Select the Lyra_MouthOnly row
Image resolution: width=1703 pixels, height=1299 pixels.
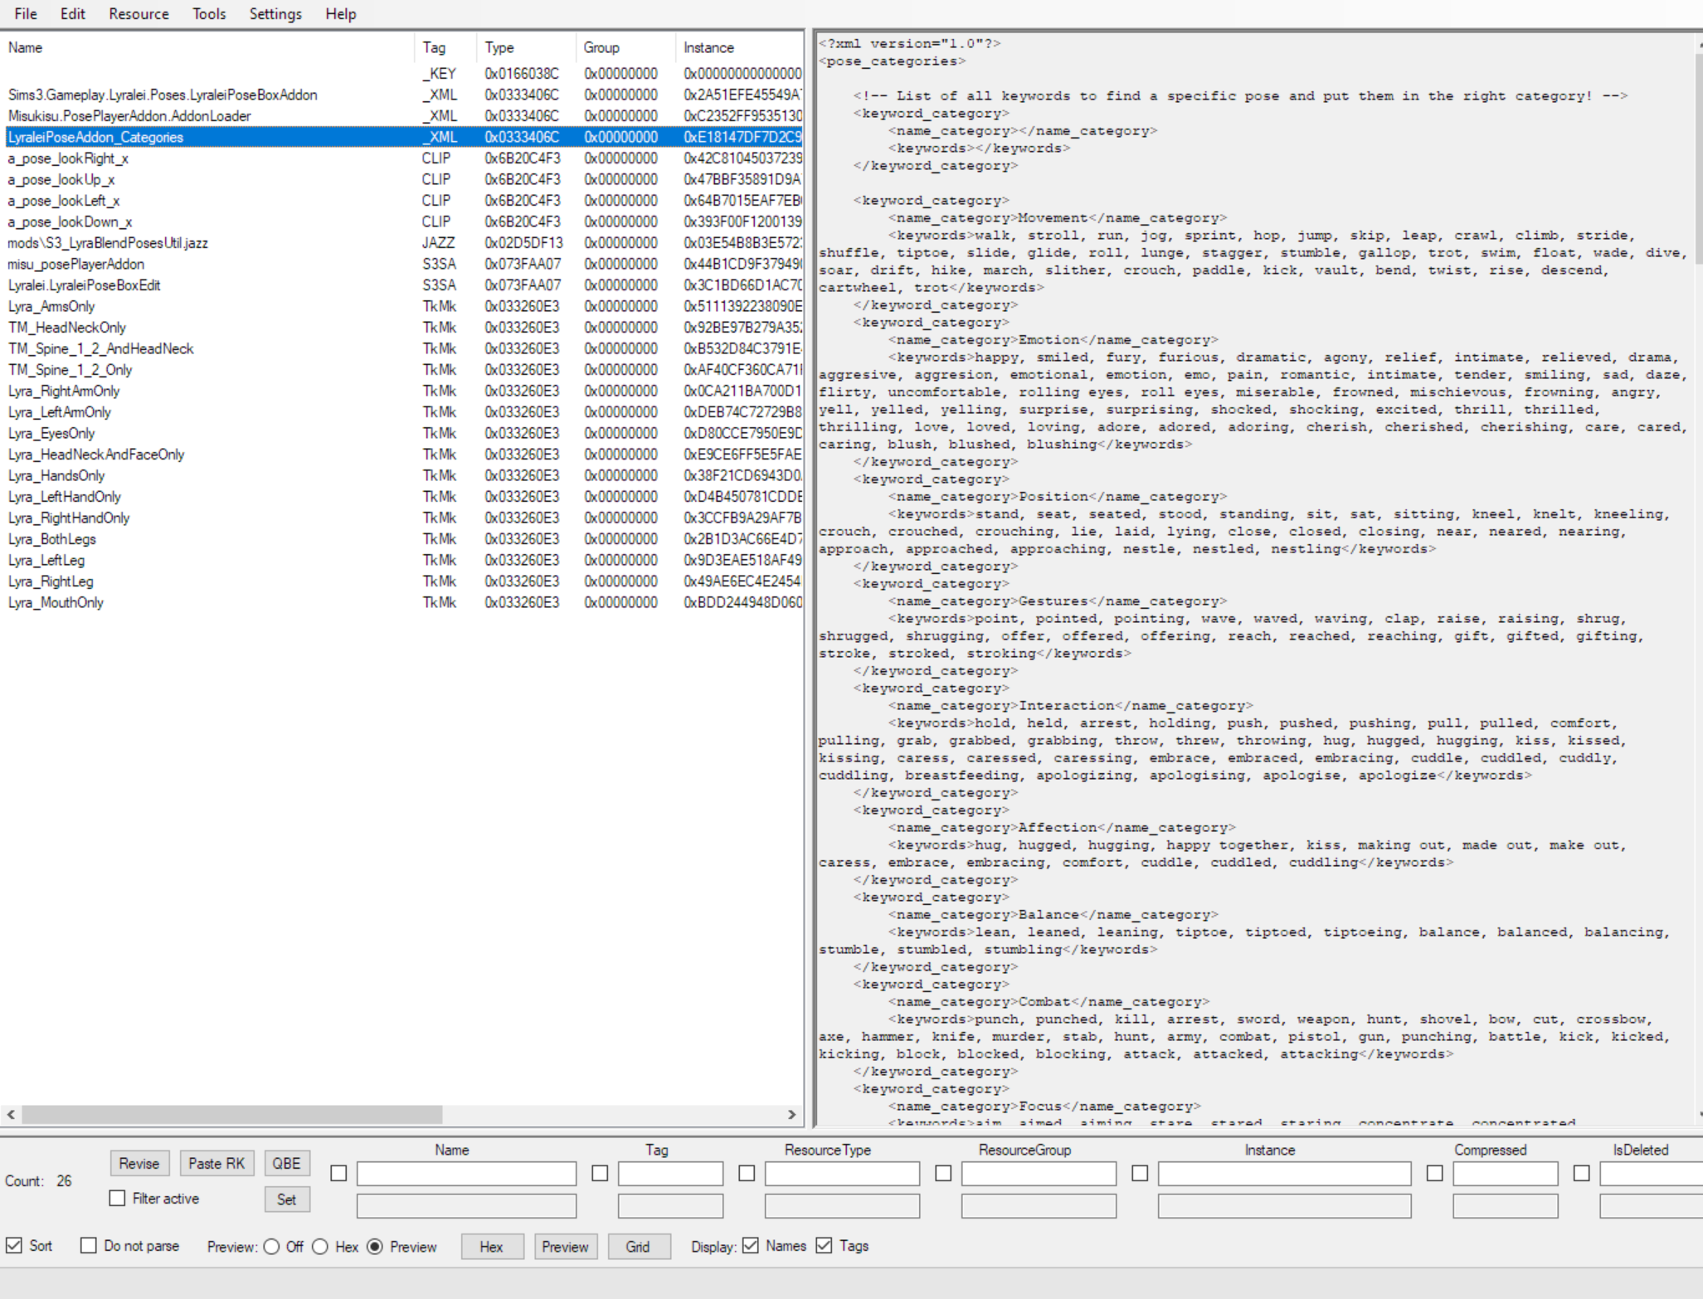tap(403, 602)
